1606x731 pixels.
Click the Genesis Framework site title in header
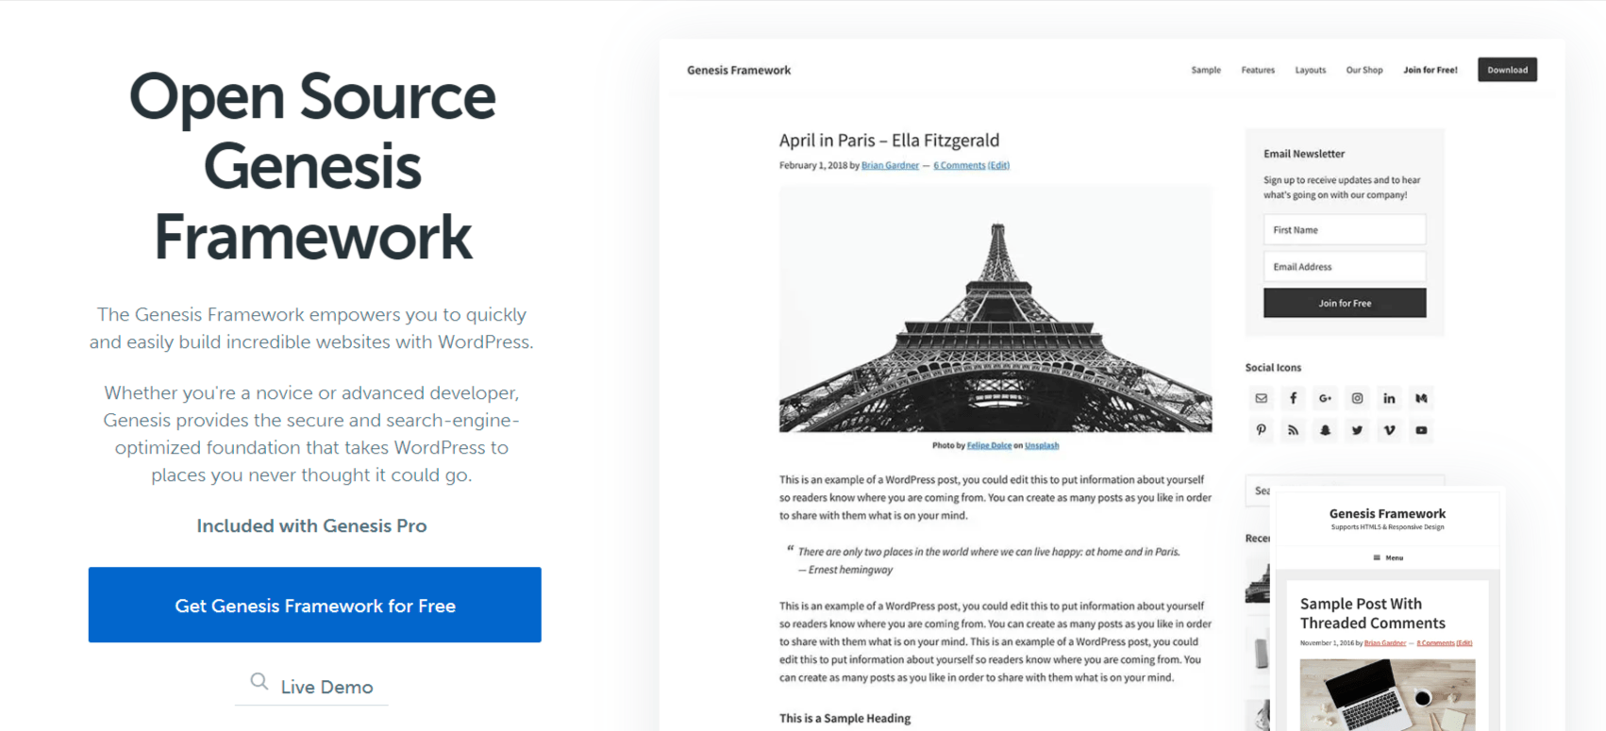pyautogui.click(x=739, y=70)
